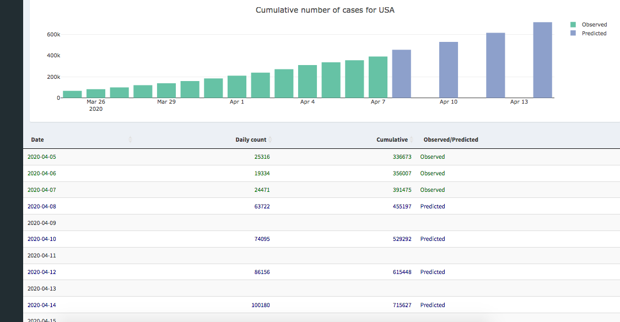Click the cumulative value 715627
Image resolution: width=620 pixels, height=322 pixels.
pyautogui.click(x=402, y=305)
